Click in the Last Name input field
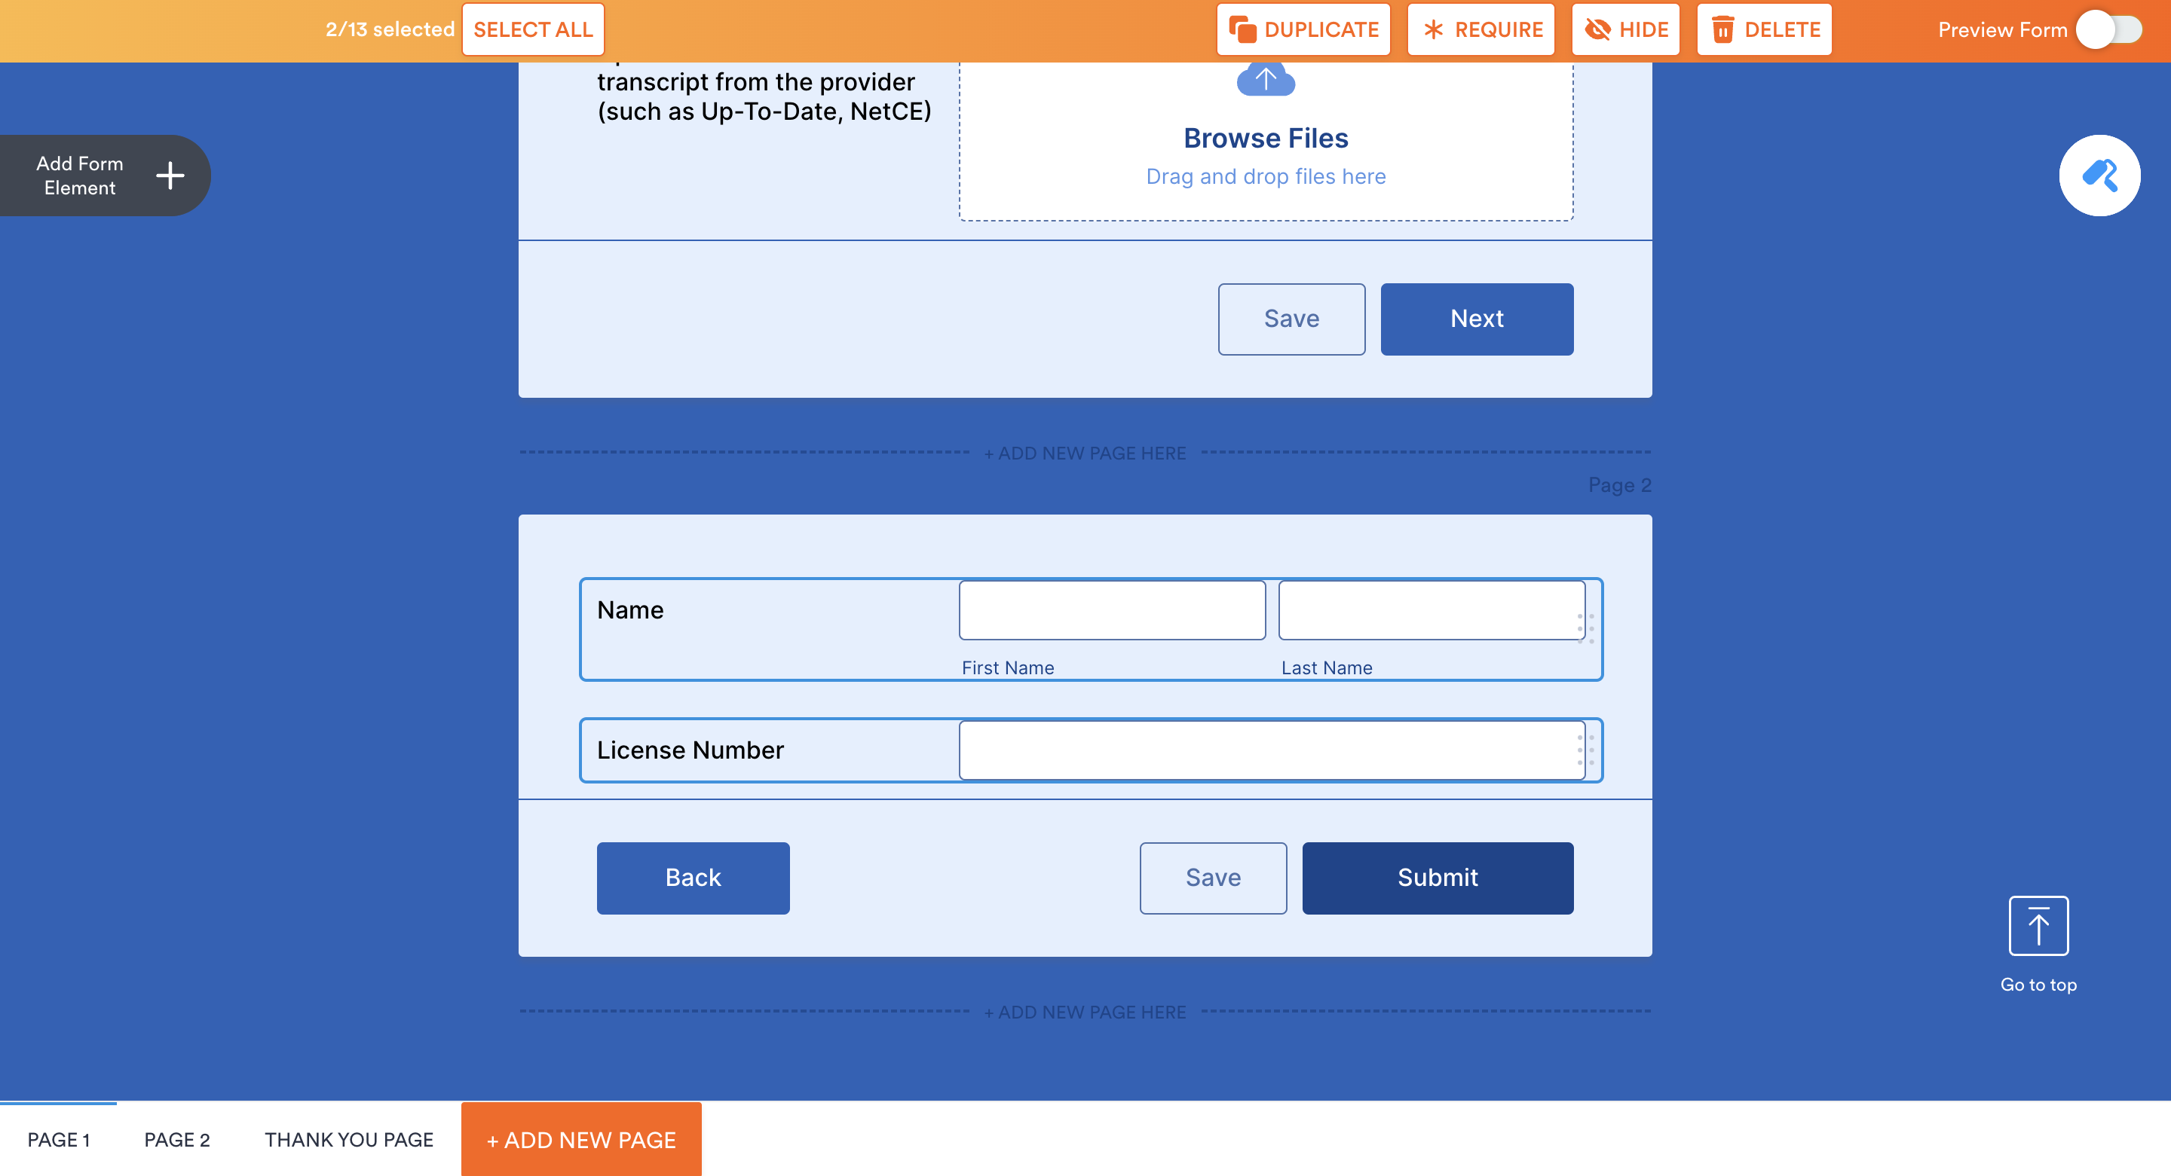The height and width of the screenshot is (1176, 2171). pos(1431,610)
